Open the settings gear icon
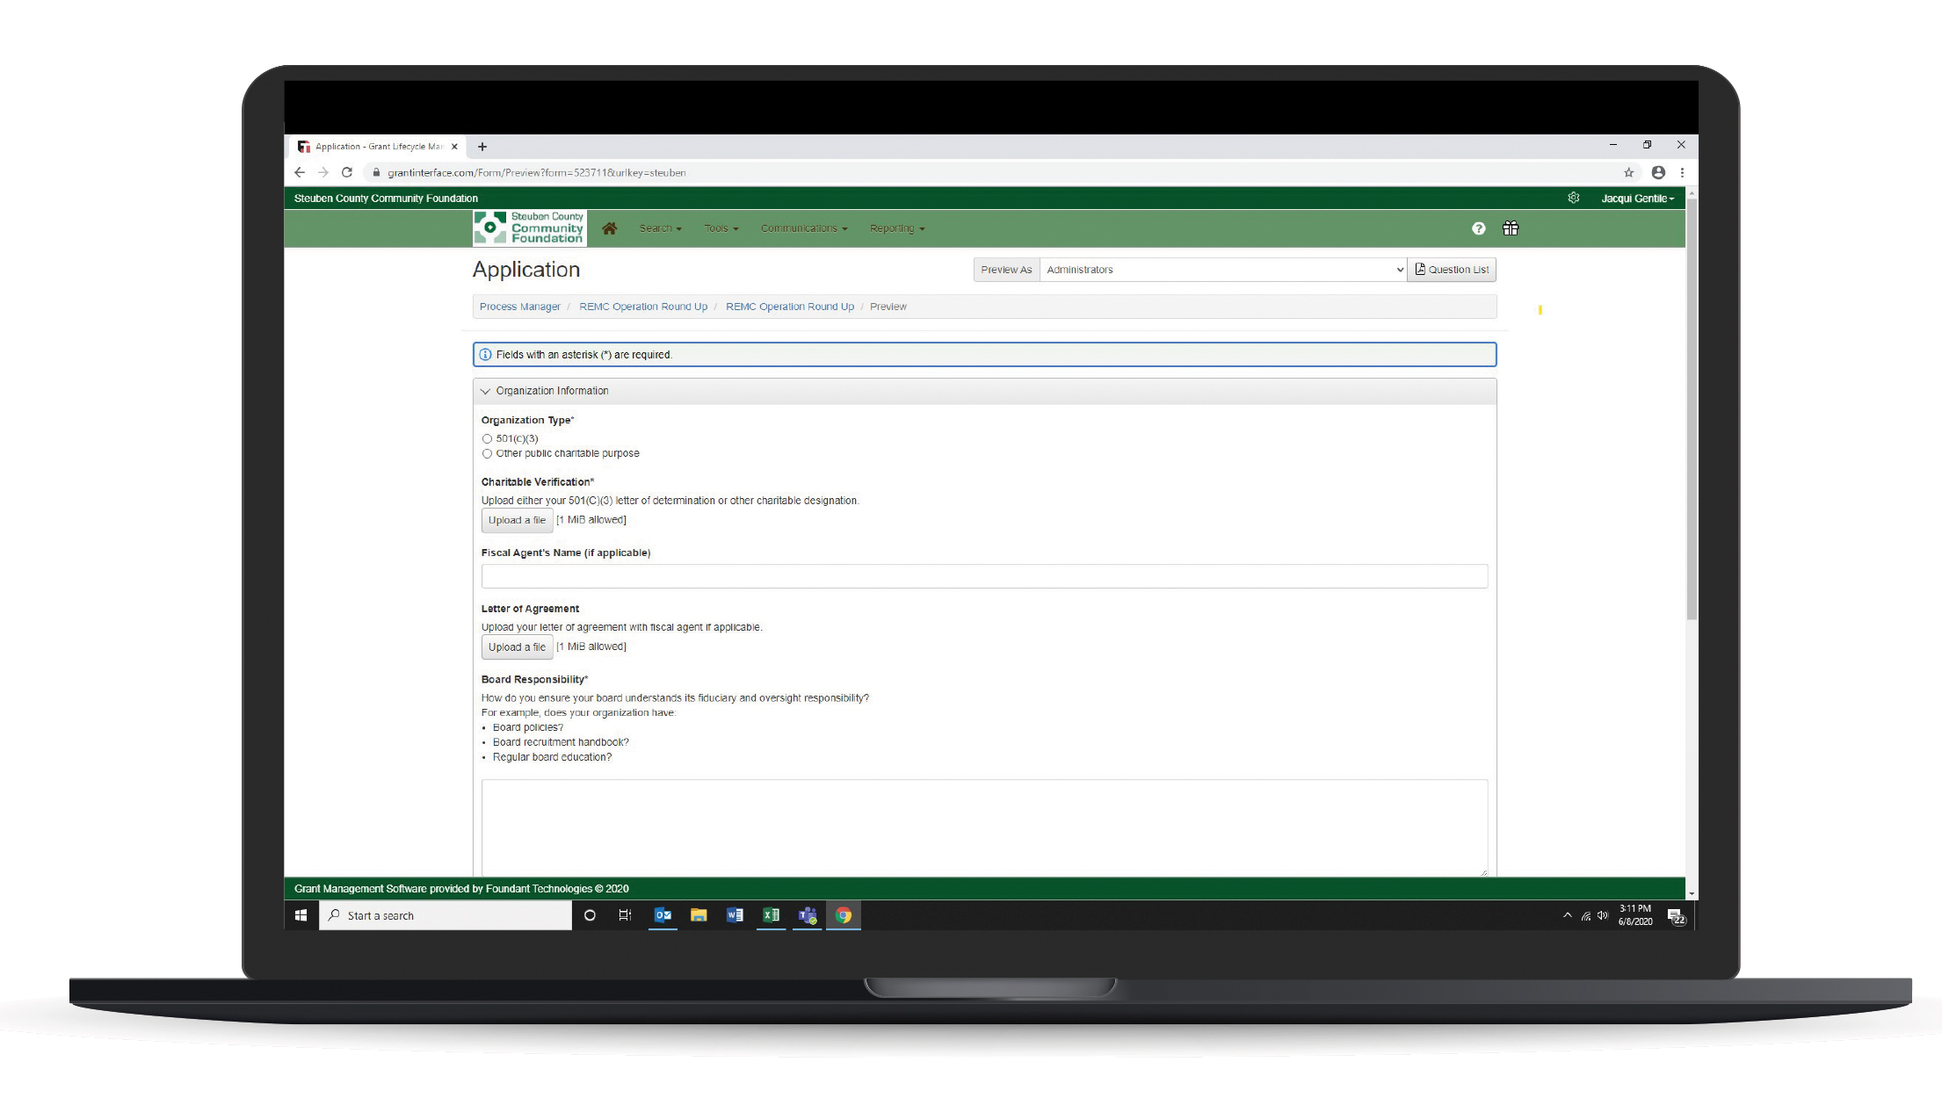This screenshot has height=1098, width=1942. pos(1573,198)
